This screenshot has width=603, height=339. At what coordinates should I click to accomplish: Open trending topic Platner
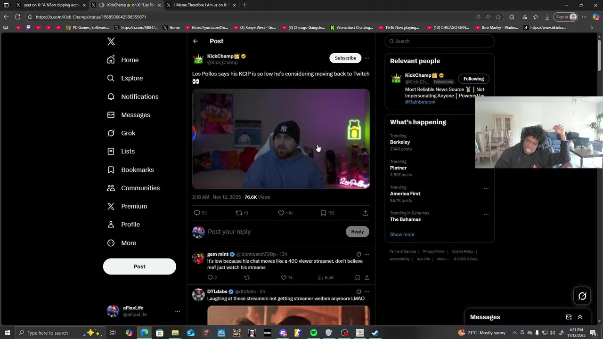398,168
